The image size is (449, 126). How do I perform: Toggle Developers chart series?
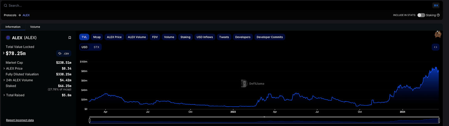pyautogui.click(x=243, y=37)
